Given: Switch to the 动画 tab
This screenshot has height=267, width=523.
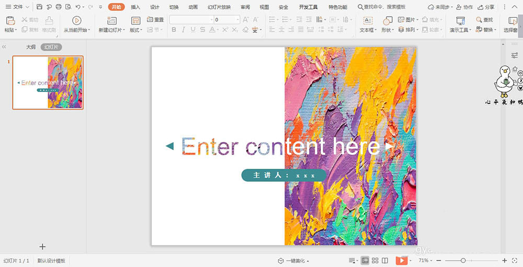Looking at the screenshot, I should [193, 7].
